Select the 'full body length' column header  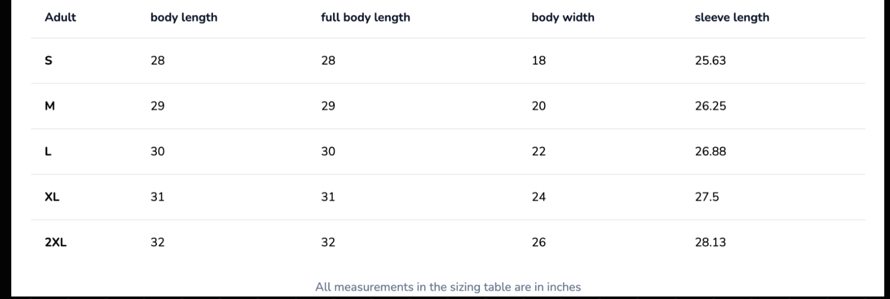click(365, 17)
